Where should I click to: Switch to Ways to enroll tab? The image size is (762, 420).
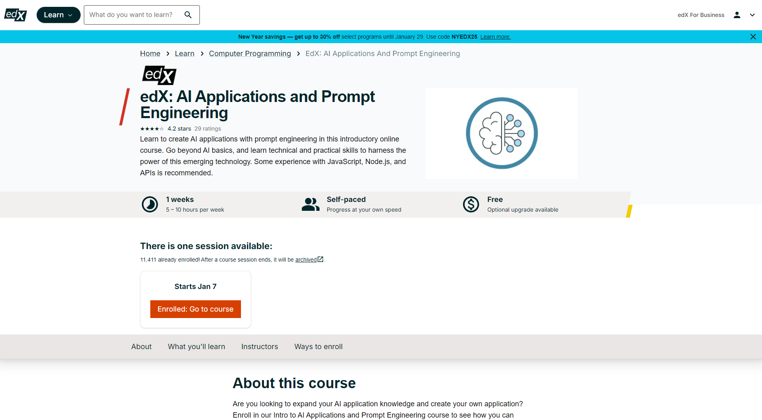coord(318,347)
